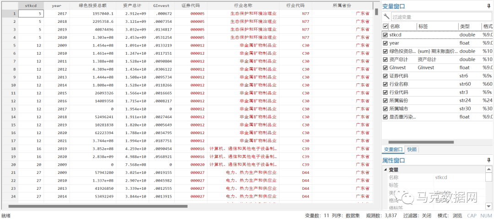Select the 行业名称 column header in the data grid
The height and width of the screenshot is (219, 494).
coord(243,5)
